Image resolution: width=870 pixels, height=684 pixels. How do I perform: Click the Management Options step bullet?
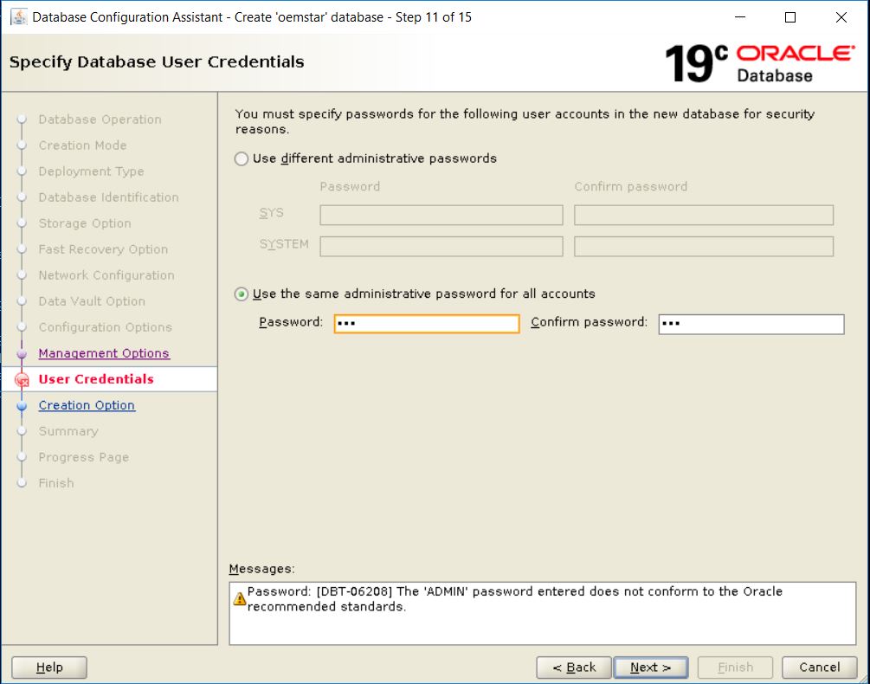click(23, 354)
